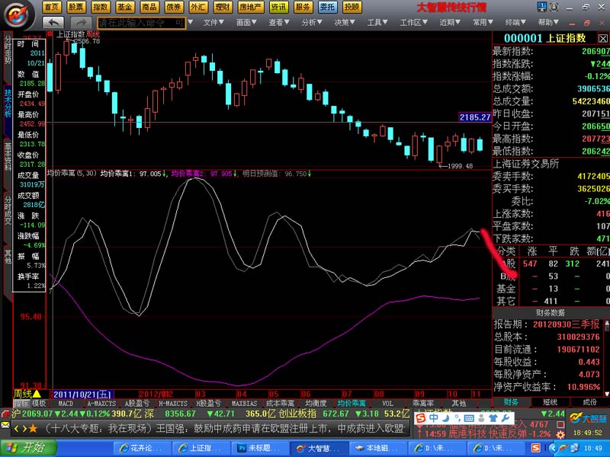Select the VOL indicator tab
The width and height of the screenshot is (610, 457).
(x=387, y=404)
